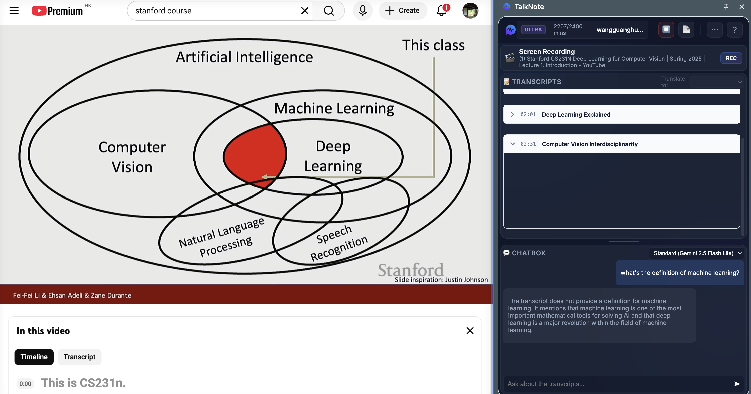Screen dimensions: 751x394
Task: Stop the current recording using the stop icon
Action: point(666,30)
